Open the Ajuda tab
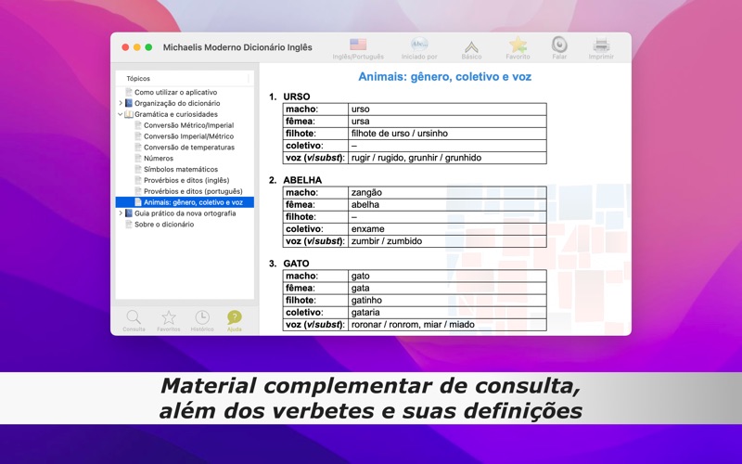The width and height of the screenshot is (742, 464). point(235,321)
